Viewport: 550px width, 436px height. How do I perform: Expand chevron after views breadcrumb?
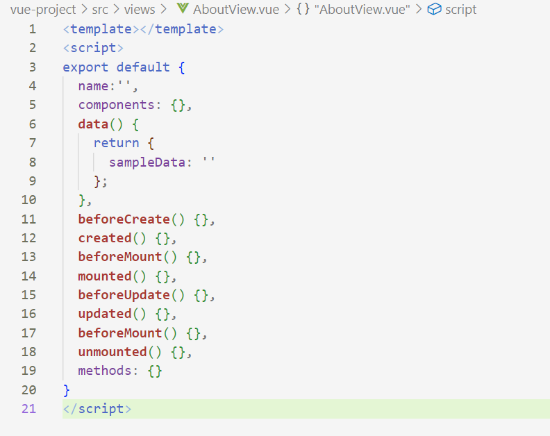(x=163, y=10)
